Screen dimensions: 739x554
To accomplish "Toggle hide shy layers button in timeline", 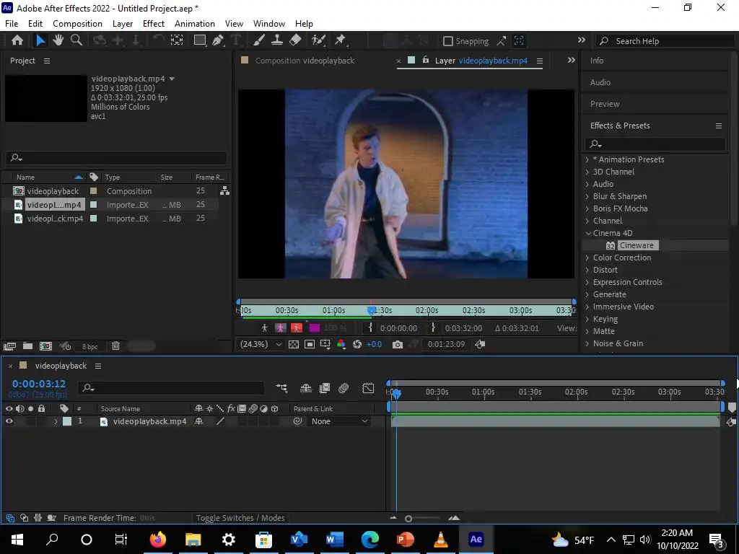I will tap(306, 388).
